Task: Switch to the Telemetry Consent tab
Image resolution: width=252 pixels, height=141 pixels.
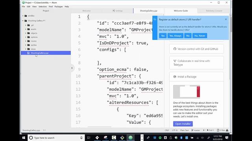Action: click(x=214, y=11)
